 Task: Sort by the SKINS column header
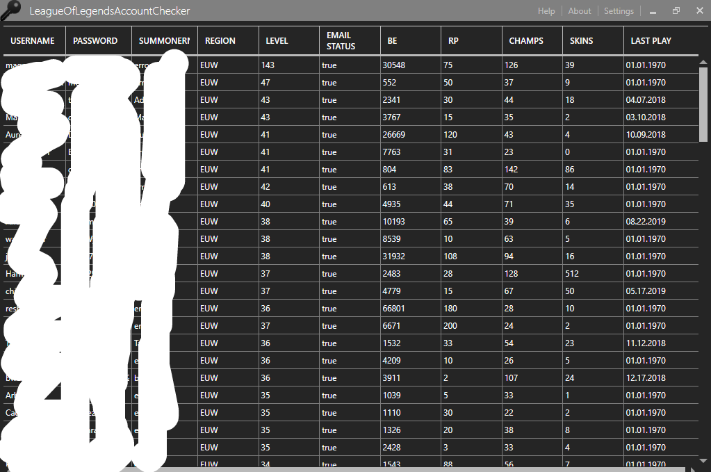[x=593, y=41]
